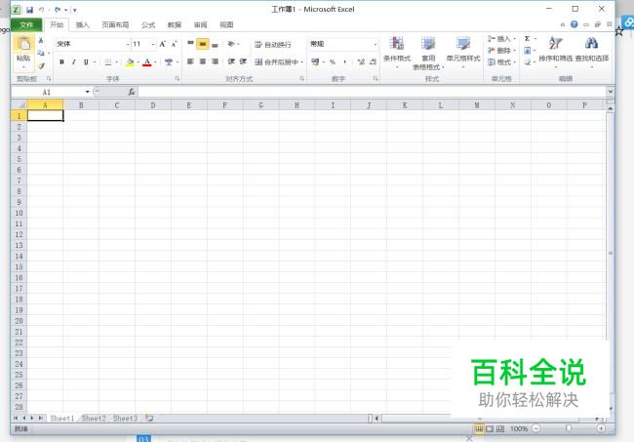Switch to the Formulas tab
This screenshot has height=442, width=634.
coord(148,25)
